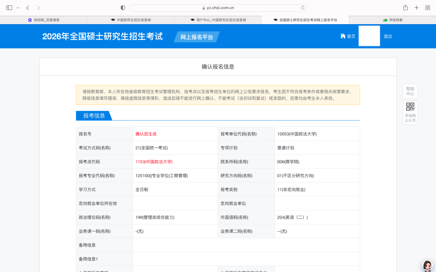Click the browser forward arrow

click(38, 8)
